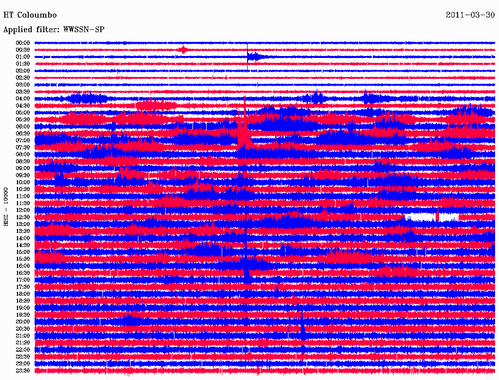Select the 16:00 time label
The width and height of the screenshot is (499, 380).
point(22,266)
